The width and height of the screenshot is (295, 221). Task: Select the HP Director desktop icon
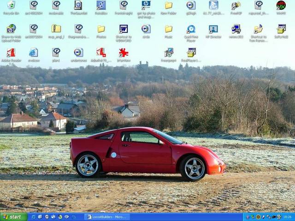tap(213, 29)
